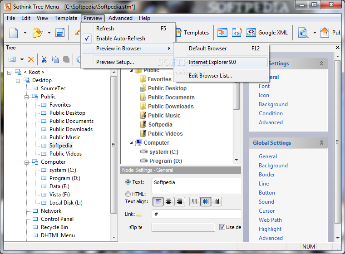Open dropdown arrow next to New icon
The height and width of the screenshot is (254, 345).
(x=25, y=33)
